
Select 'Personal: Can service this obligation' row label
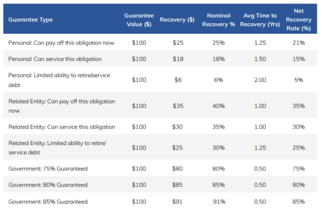55,59
